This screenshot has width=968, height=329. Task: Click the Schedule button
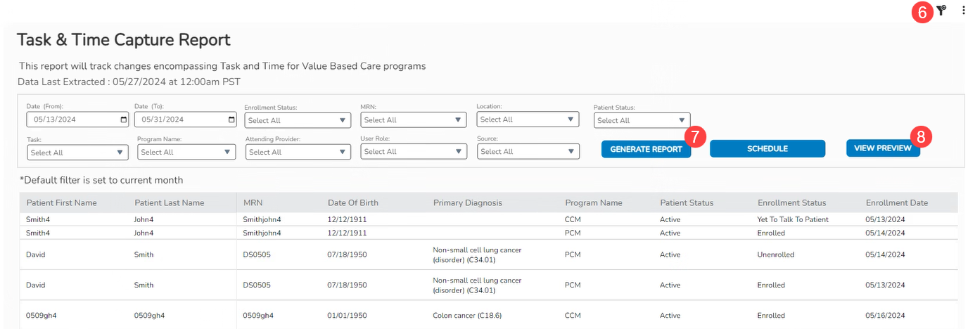[x=767, y=149]
